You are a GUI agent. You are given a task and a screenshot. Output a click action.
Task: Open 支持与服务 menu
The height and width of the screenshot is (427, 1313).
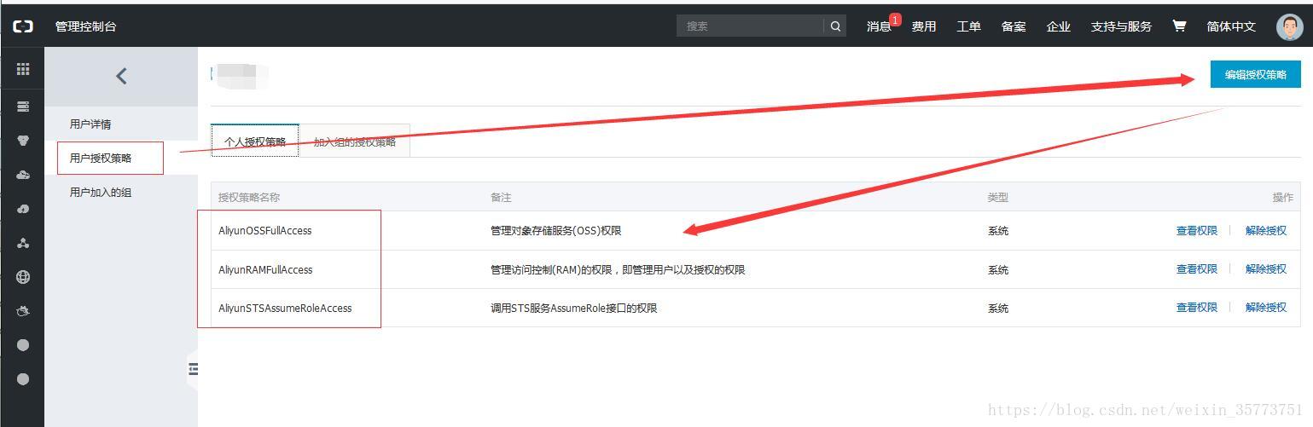1121,26
